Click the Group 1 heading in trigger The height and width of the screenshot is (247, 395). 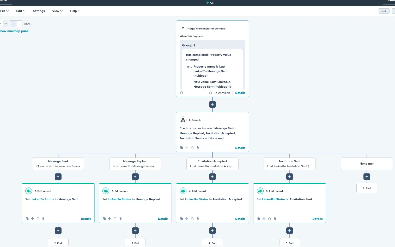(189, 45)
